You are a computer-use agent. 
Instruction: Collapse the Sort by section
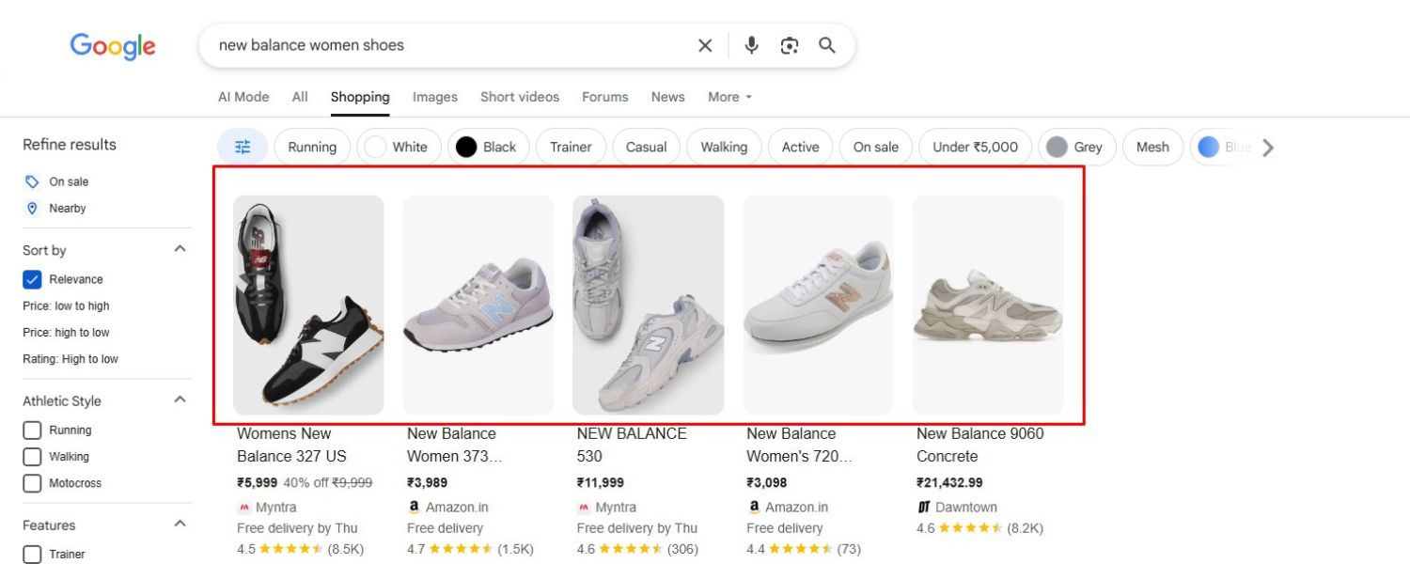[180, 248]
